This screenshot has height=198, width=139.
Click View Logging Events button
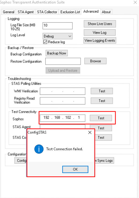click(x=100, y=40)
